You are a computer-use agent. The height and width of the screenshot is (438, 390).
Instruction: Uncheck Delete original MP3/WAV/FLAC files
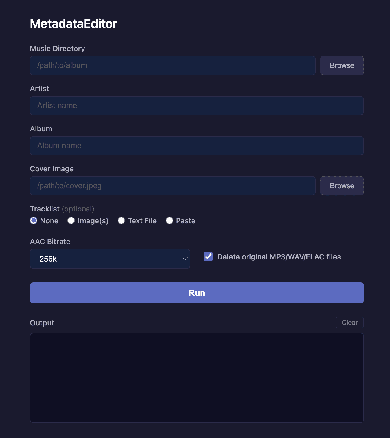pos(208,257)
